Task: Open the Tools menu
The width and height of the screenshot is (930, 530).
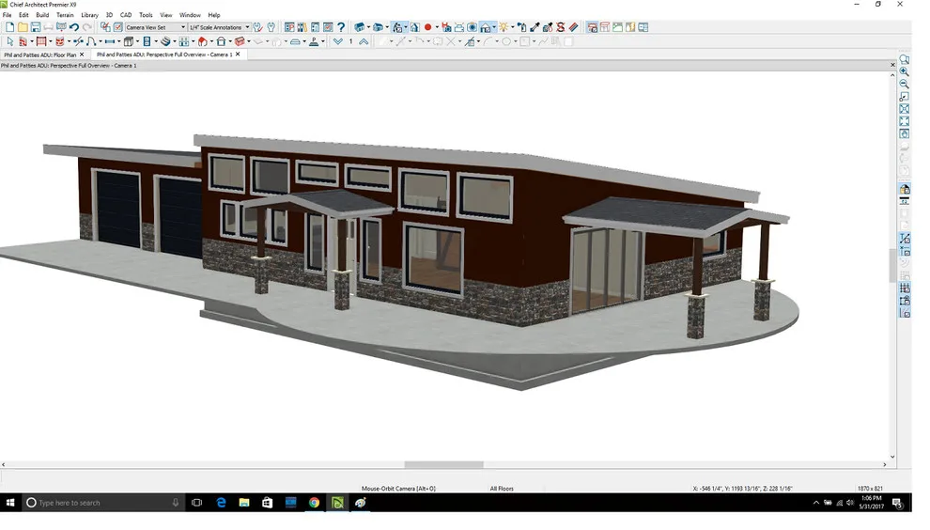Action: (x=146, y=15)
